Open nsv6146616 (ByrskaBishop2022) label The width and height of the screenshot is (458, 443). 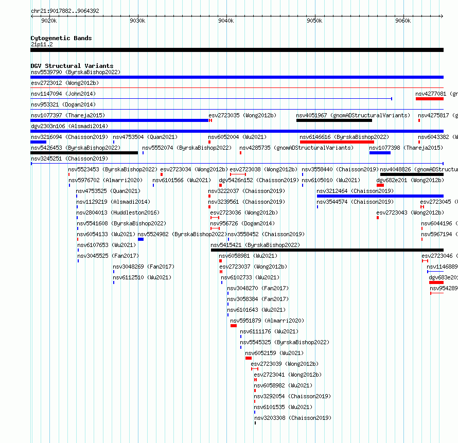344,137
